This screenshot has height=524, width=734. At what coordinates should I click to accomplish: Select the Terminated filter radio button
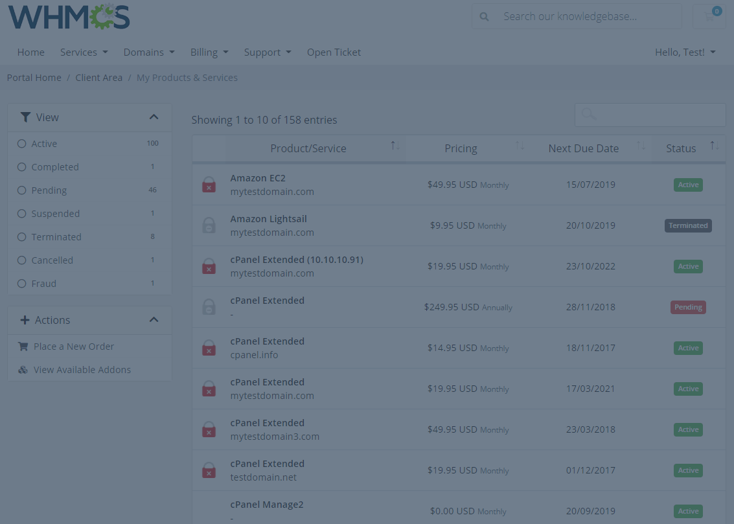point(21,236)
